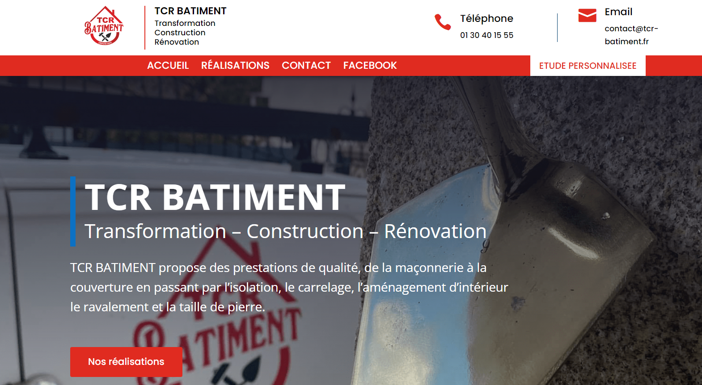The width and height of the screenshot is (702, 385).
Task: Click the hero paragraph about prestations de qualité
Action: pyautogui.click(x=289, y=287)
